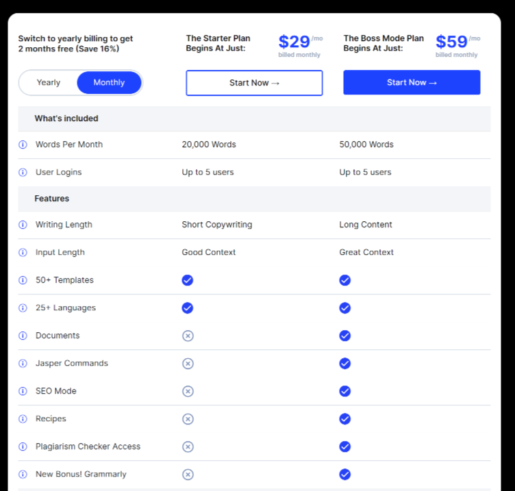Click Starter plan Documents X mark

click(x=188, y=336)
